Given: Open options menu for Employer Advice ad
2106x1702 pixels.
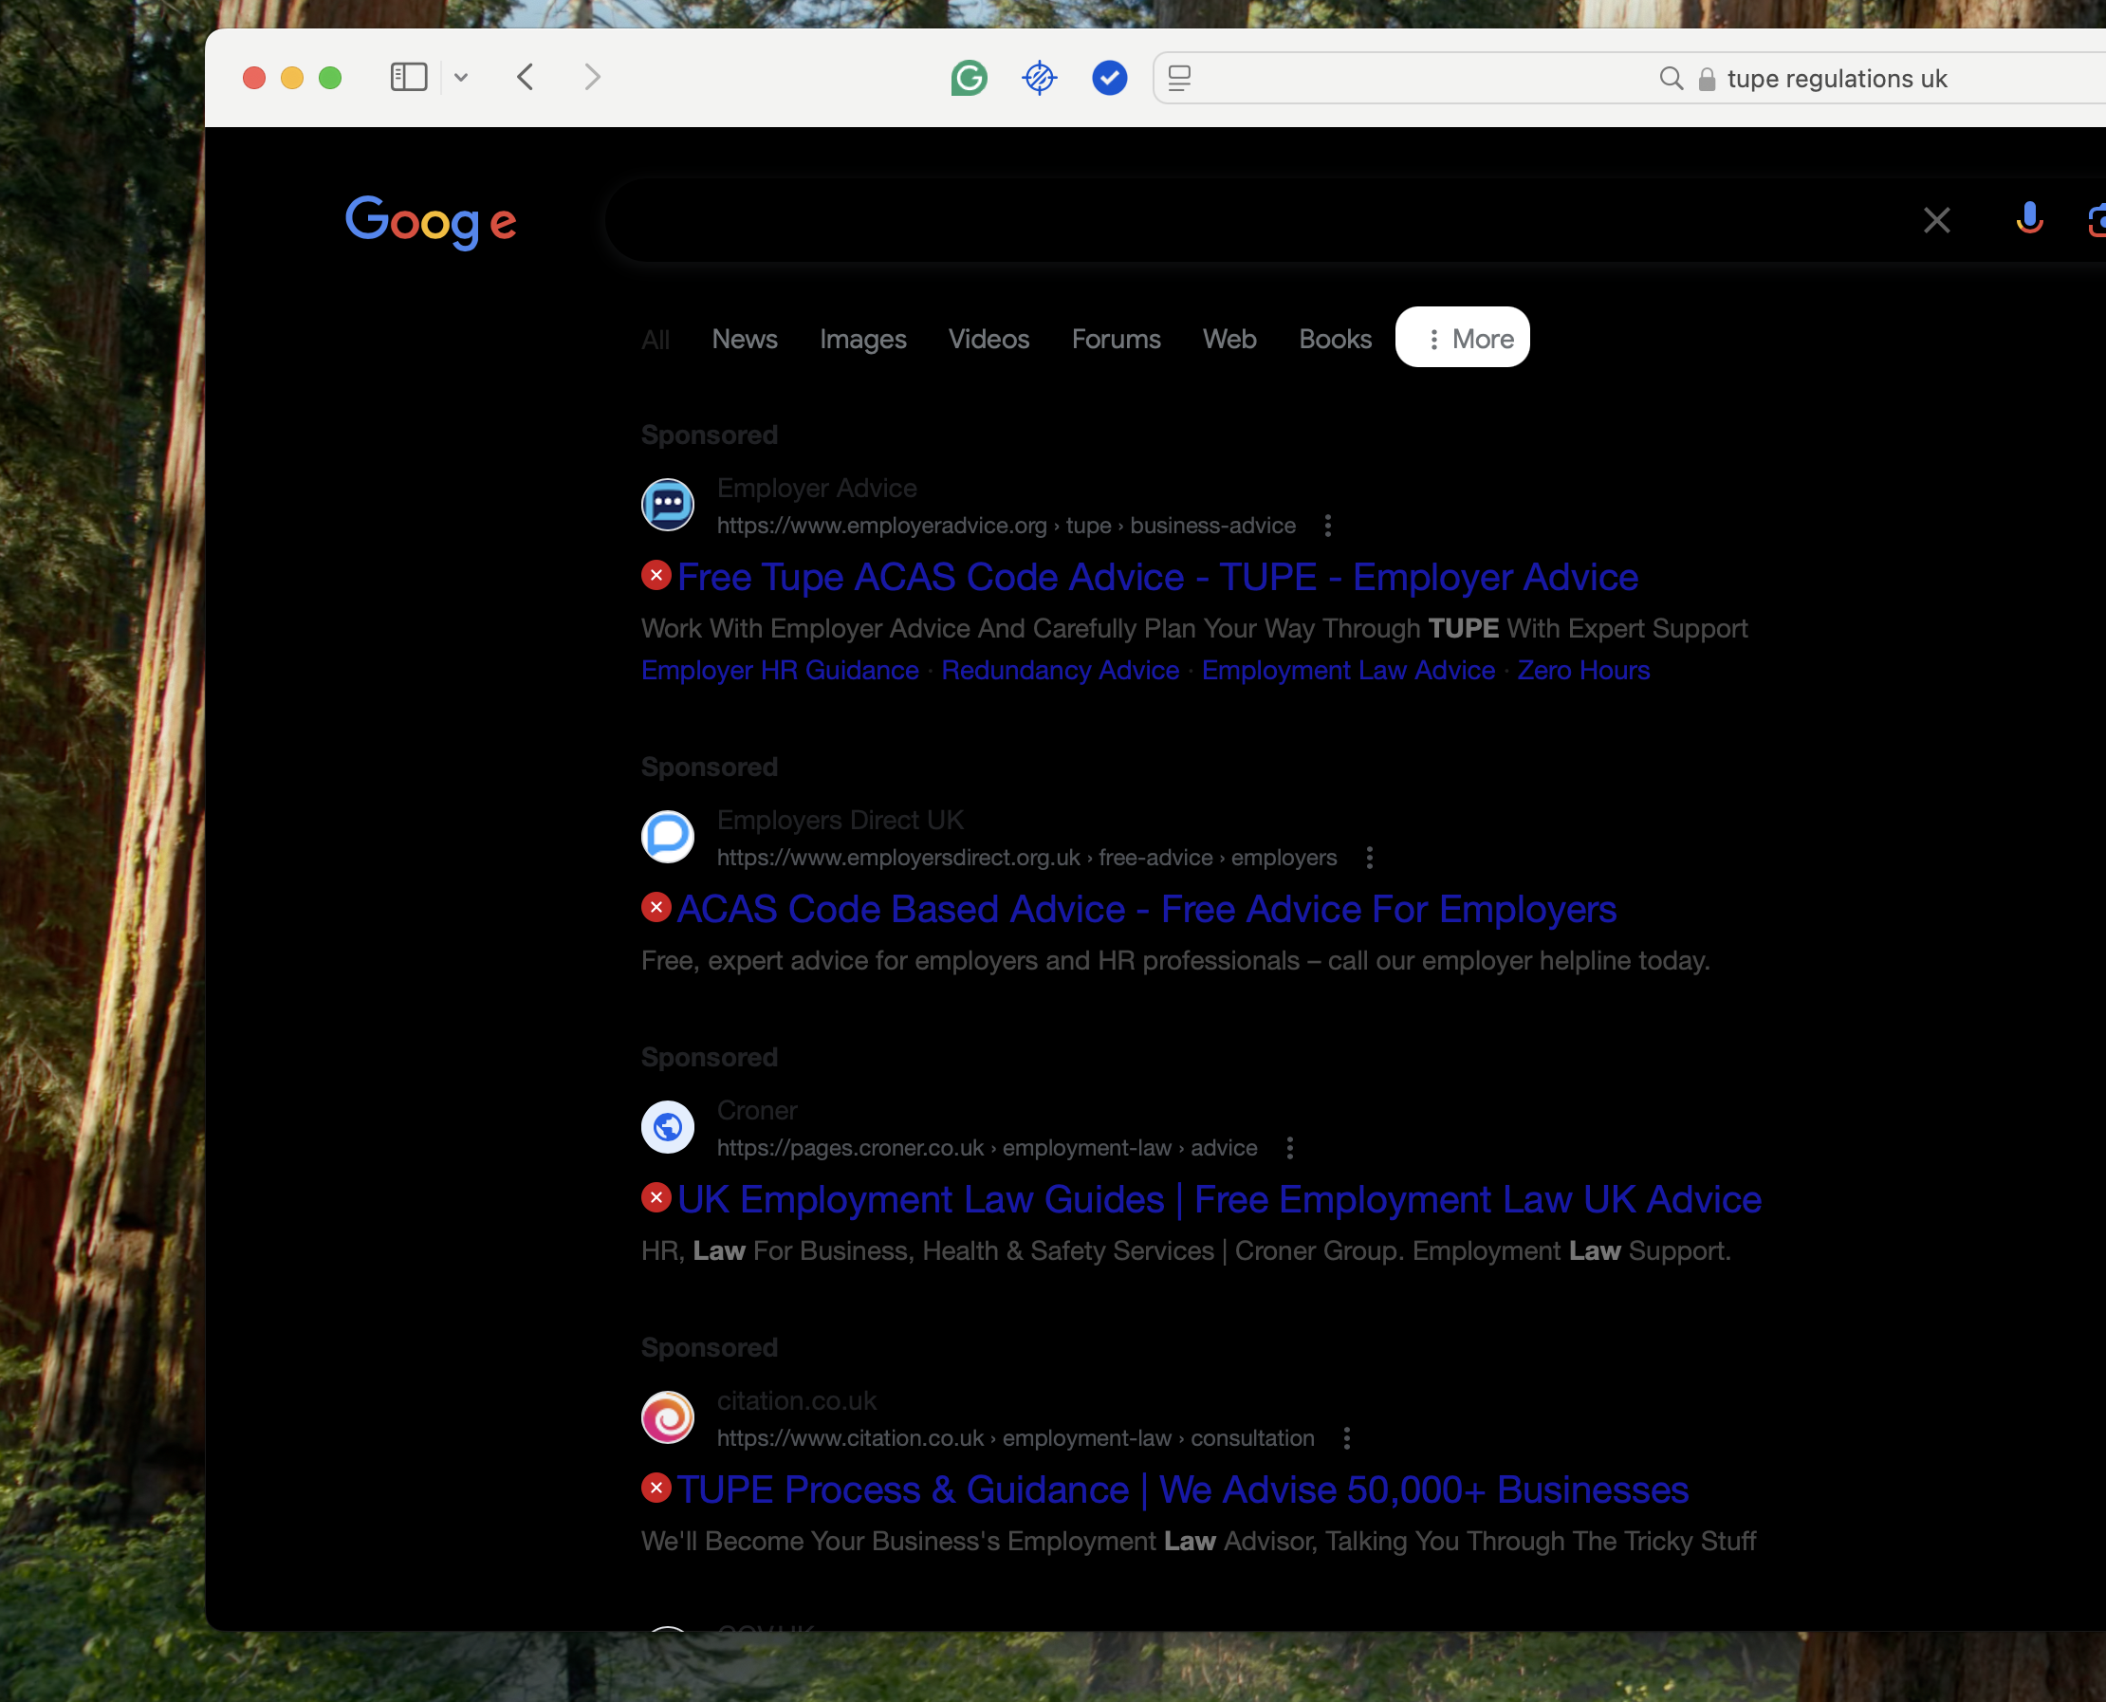Looking at the screenshot, I should pos(1327,527).
